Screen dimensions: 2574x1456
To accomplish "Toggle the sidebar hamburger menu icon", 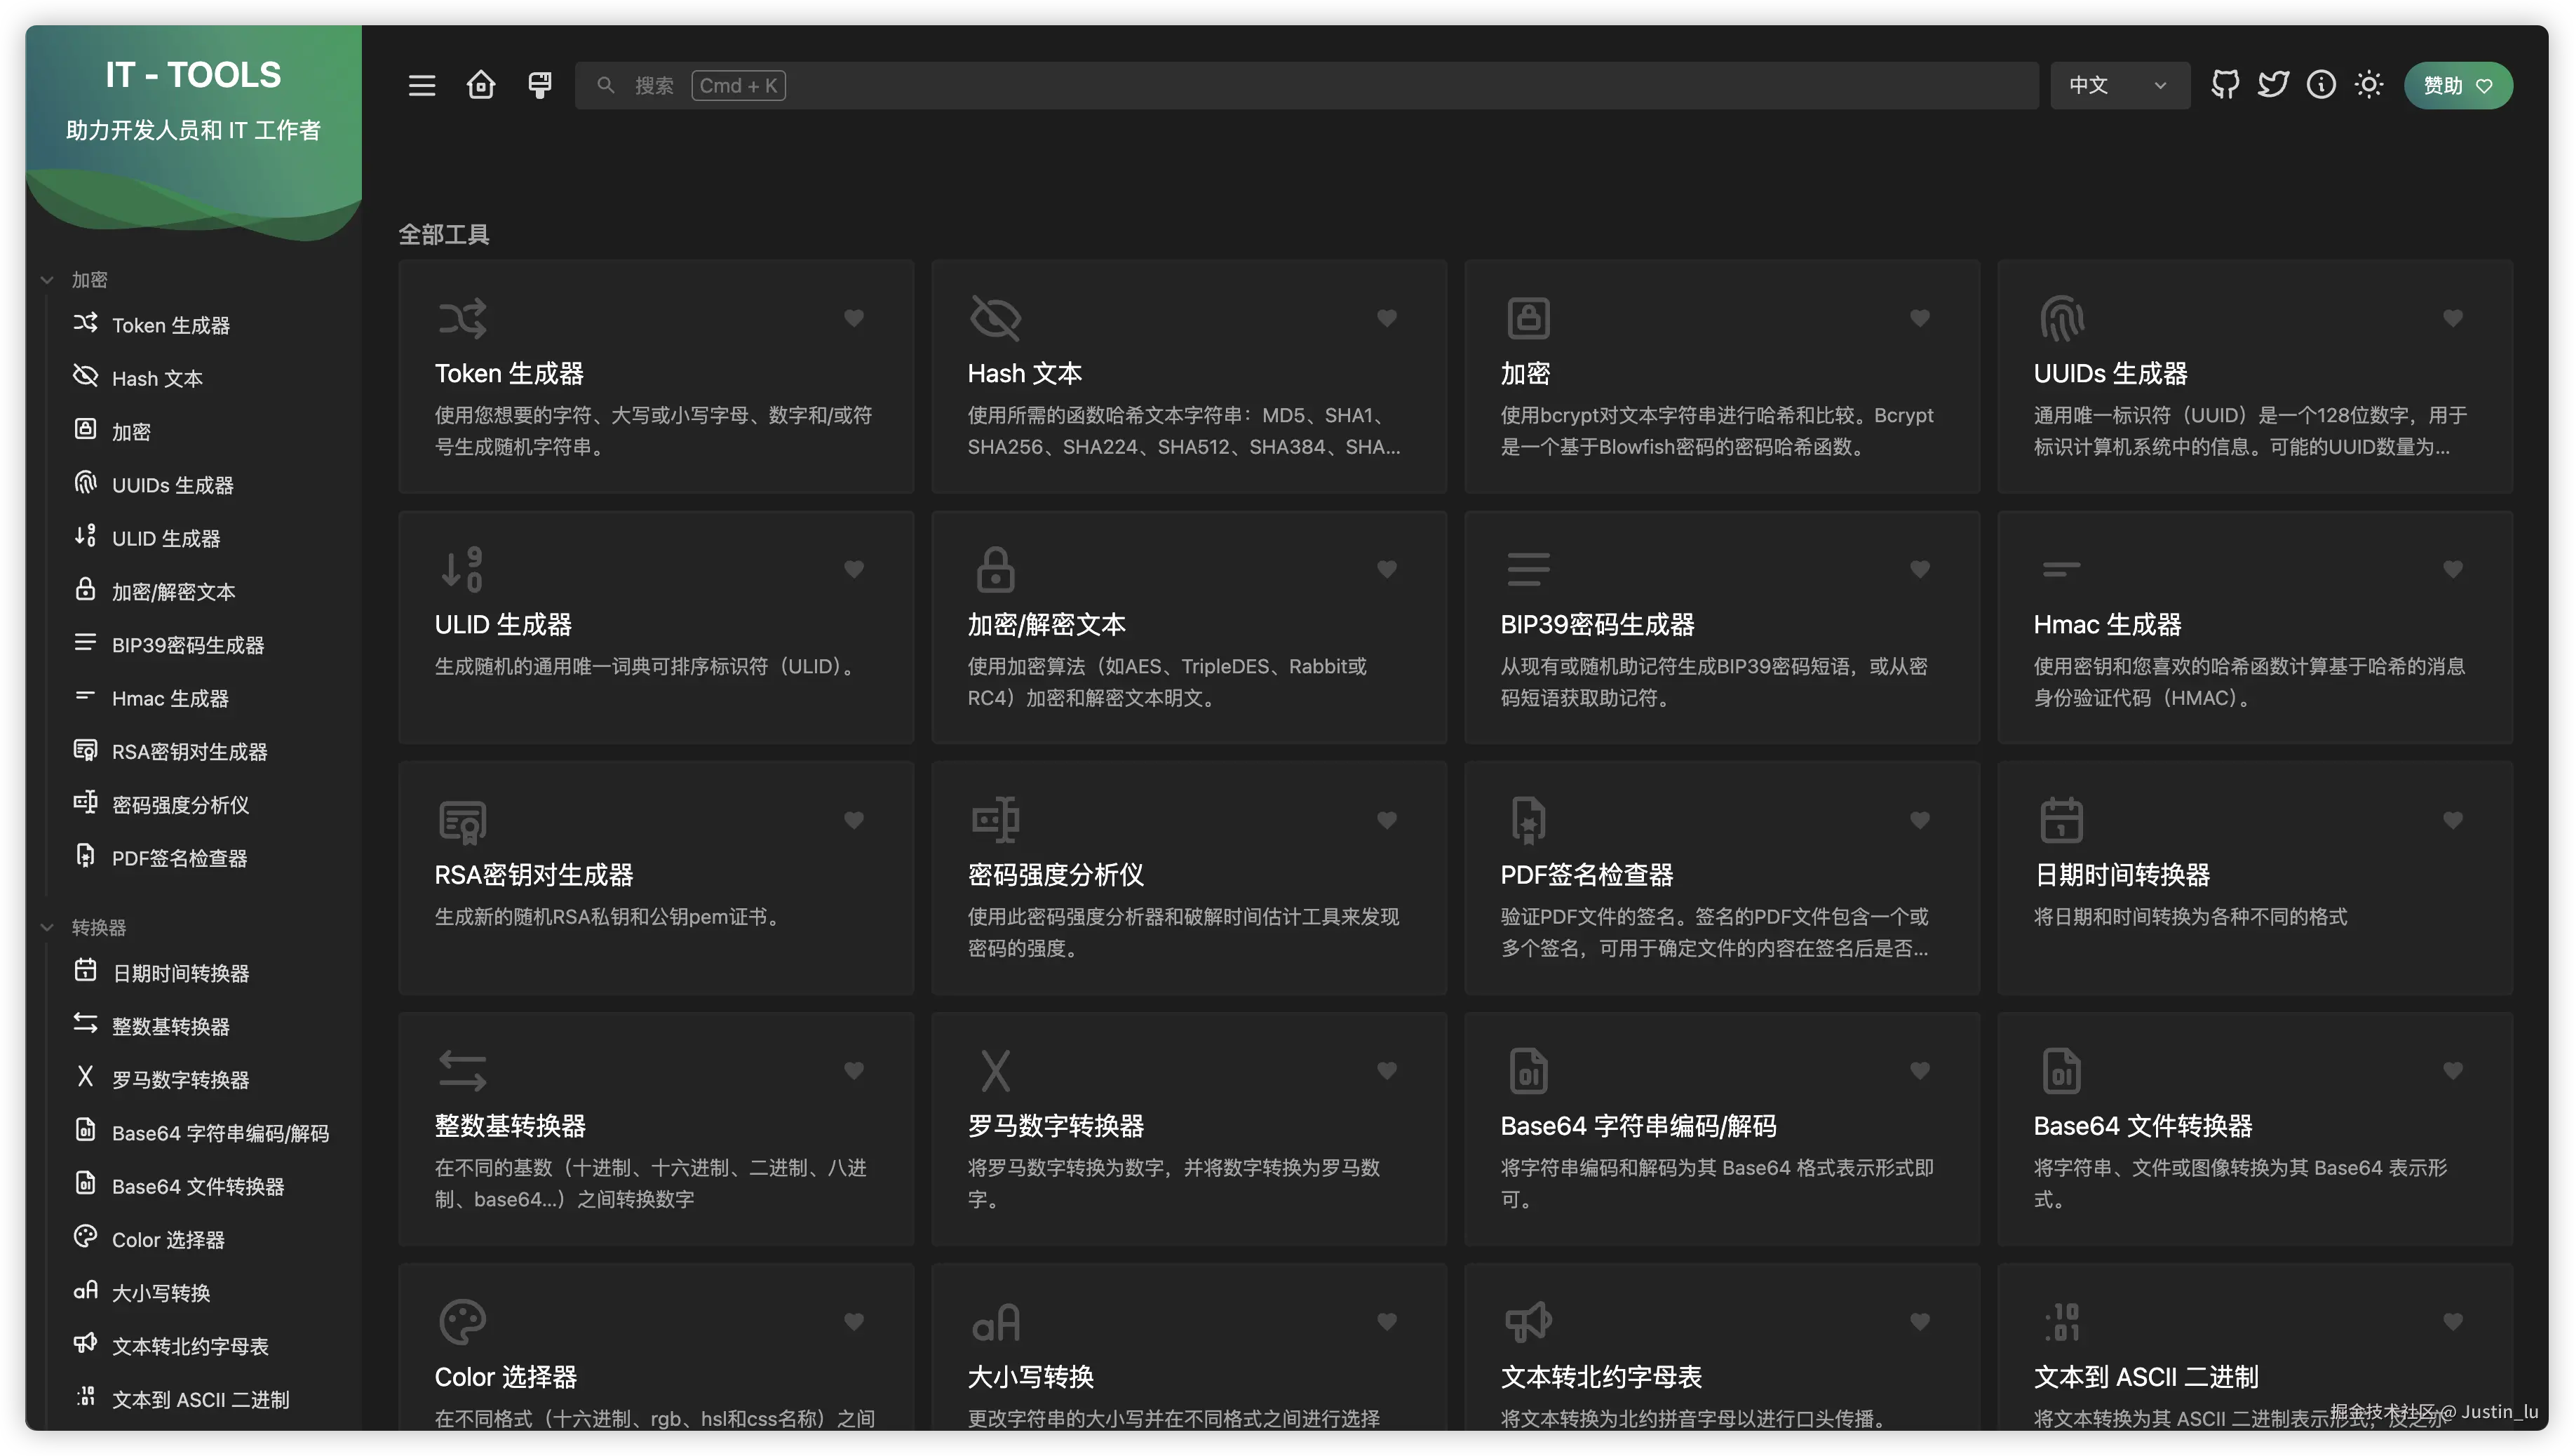I will click(422, 85).
